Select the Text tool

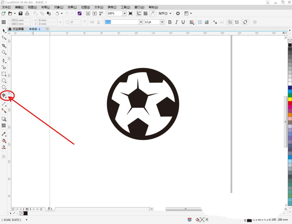pos(4,96)
